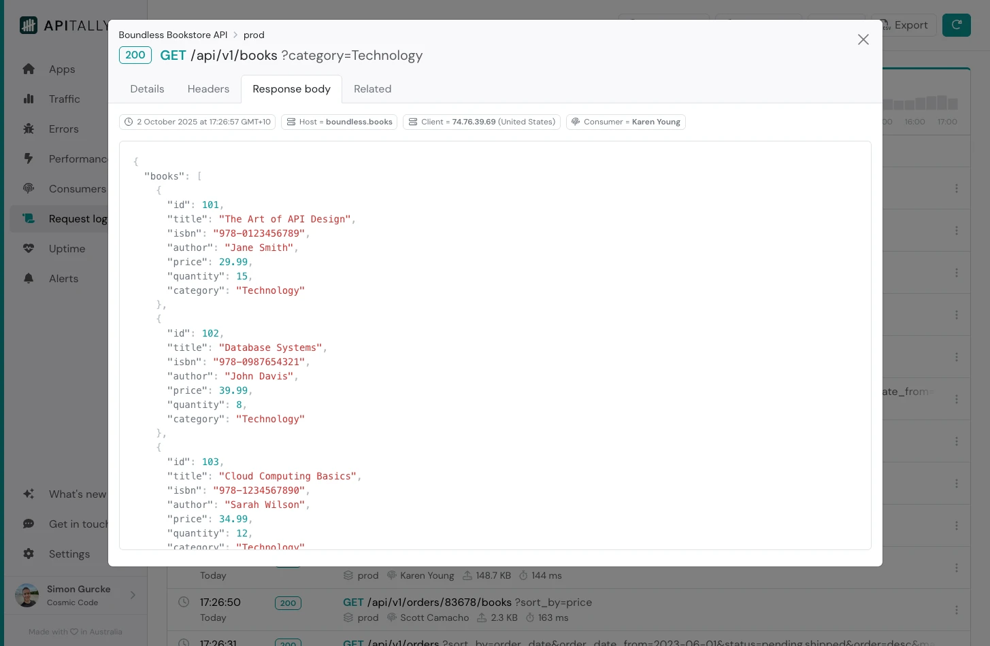Click the Consumer Karen Young badge
Viewport: 990px width, 646px height.
coord(625,122)
